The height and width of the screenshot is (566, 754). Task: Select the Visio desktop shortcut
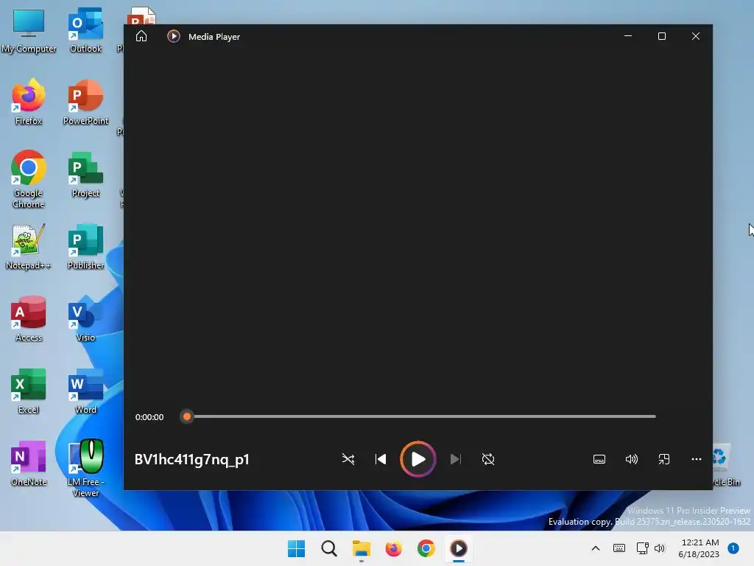(85, 319)
